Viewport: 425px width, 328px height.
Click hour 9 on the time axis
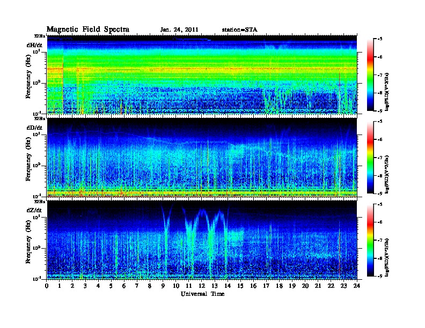click(x=163, y=286)
